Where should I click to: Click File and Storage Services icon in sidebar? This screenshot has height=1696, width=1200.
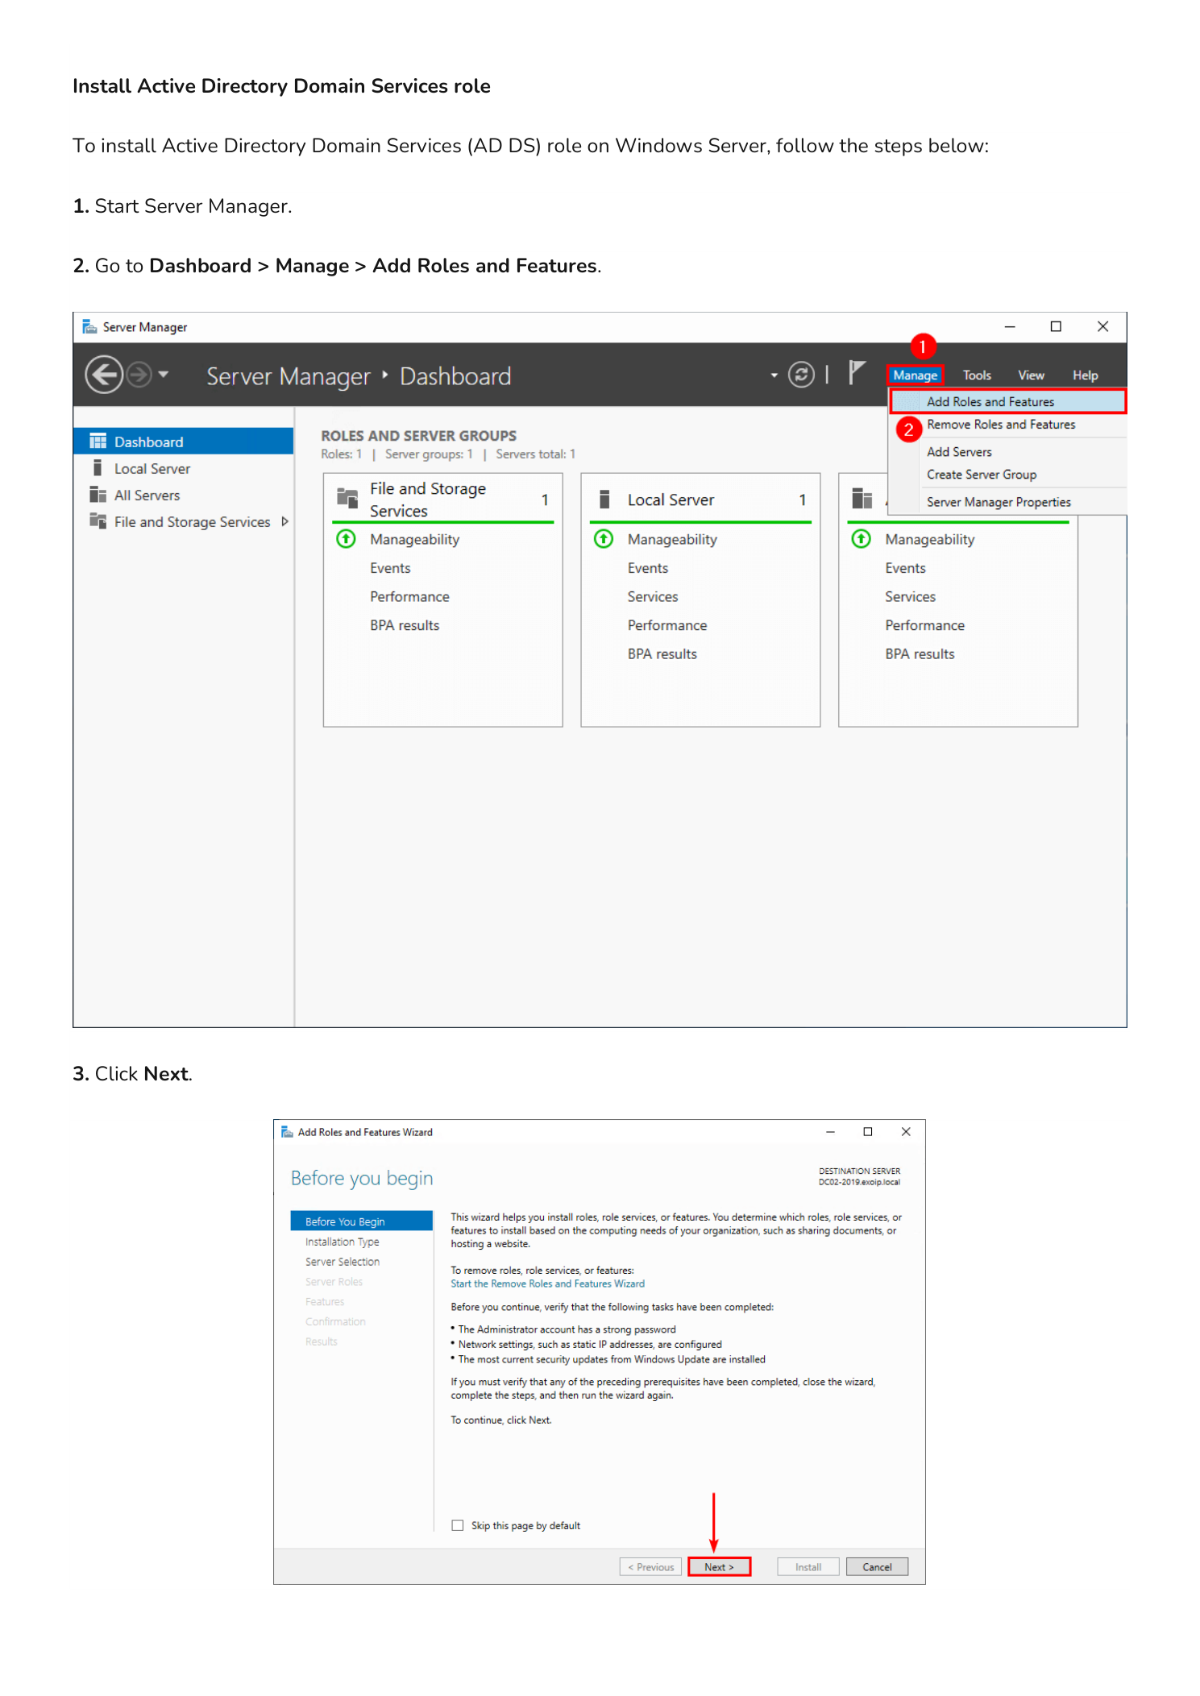click(x=98, y=520)
